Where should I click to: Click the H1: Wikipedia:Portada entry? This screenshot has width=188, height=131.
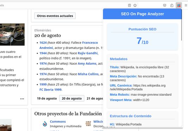pos(126,124)
